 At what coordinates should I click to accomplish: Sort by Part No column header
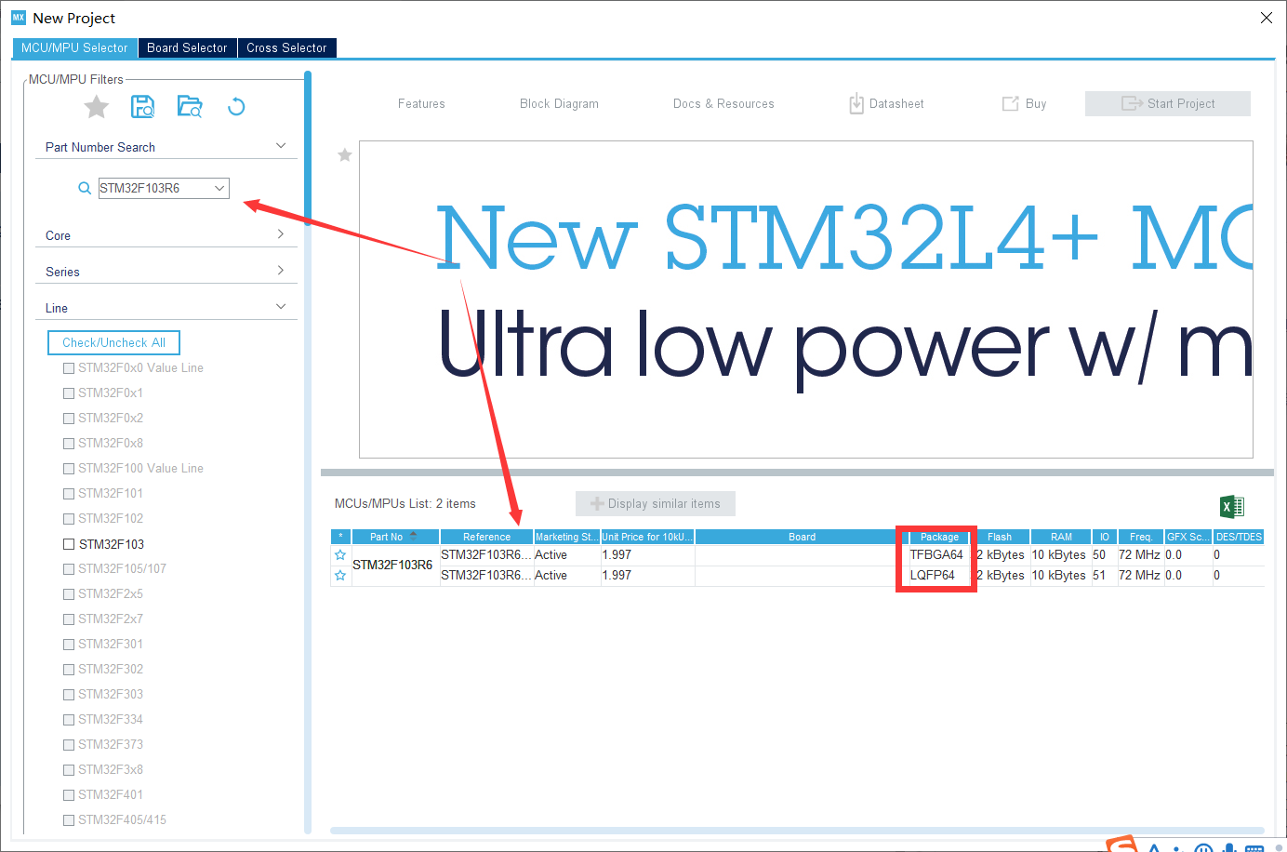pos(395,537)
